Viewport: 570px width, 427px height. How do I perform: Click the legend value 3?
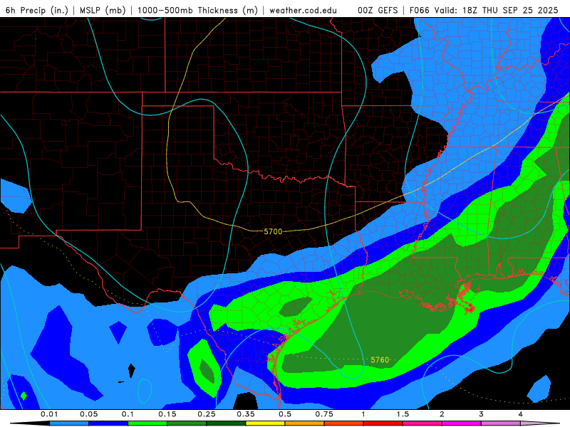[481, 414]
